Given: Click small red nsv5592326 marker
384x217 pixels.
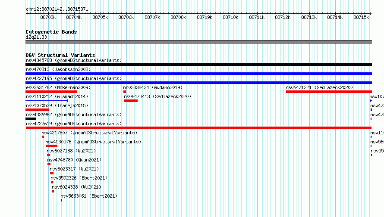Looking at the screenshot, I should coord(52,182).
